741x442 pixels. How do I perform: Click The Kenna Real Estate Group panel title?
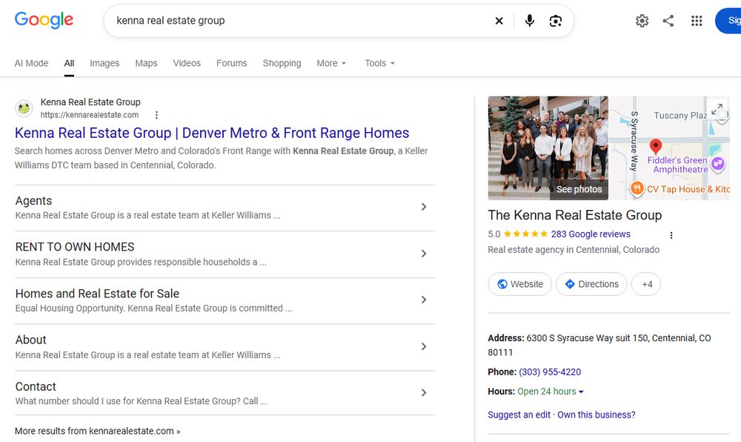(x=575, y=215)
